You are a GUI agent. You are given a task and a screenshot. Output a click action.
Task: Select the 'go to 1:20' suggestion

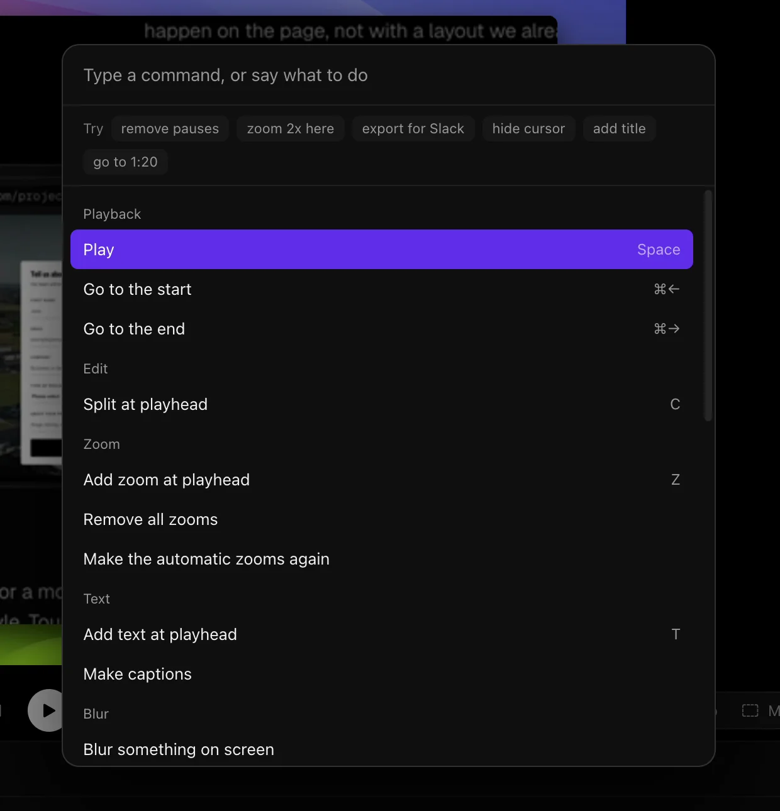coord(125,162)
